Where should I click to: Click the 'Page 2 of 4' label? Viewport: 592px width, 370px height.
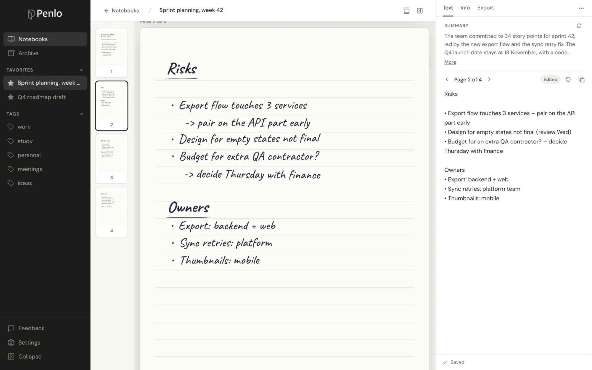tap(468, 79)
